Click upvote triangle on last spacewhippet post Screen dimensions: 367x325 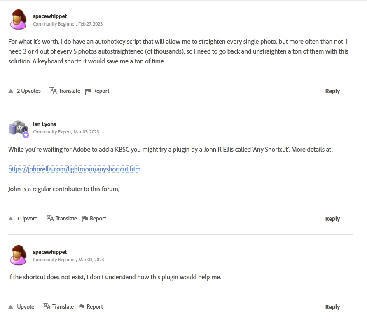(11, 307)
